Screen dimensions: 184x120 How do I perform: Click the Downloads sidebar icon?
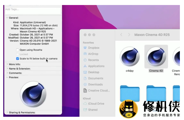(x=85, y=84)
